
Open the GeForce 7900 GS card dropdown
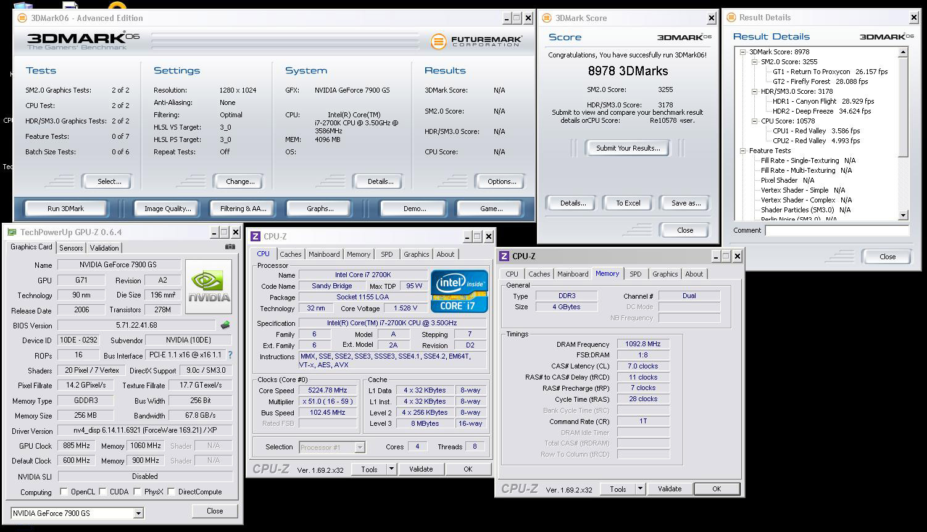(x=138, y=513)
